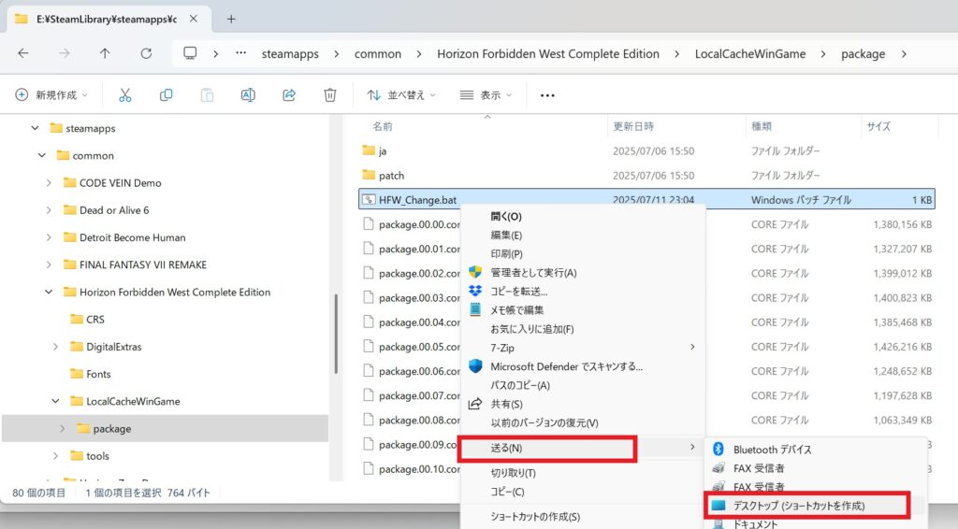The height and width of the screenshot is (529, 958).
Task: Sort by サイズ column header
Action: pos(878,126)
